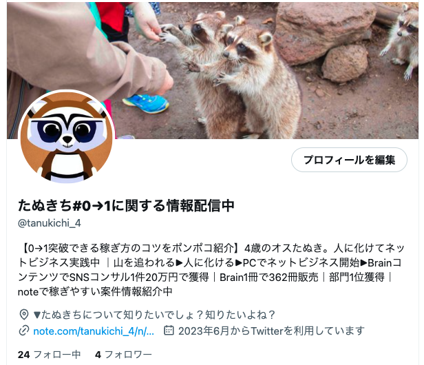Viewport: 424px width, 365px height.
Task: Click the プロフィールを編集 button
Action: coord(349,160)
